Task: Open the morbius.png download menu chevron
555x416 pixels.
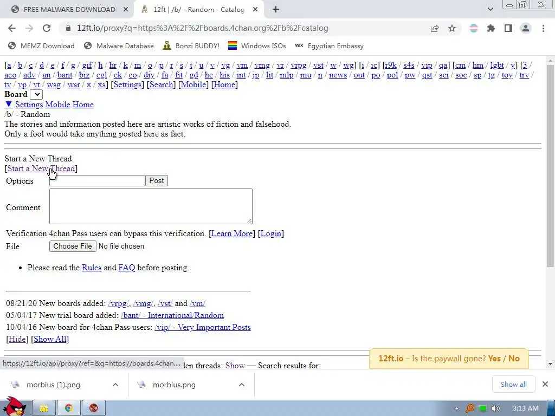Action: [241, 385]
